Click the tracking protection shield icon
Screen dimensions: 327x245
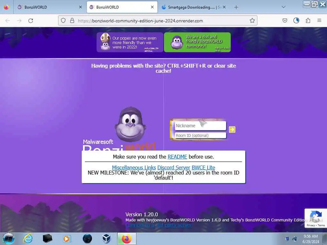click(x=63, y=20)
